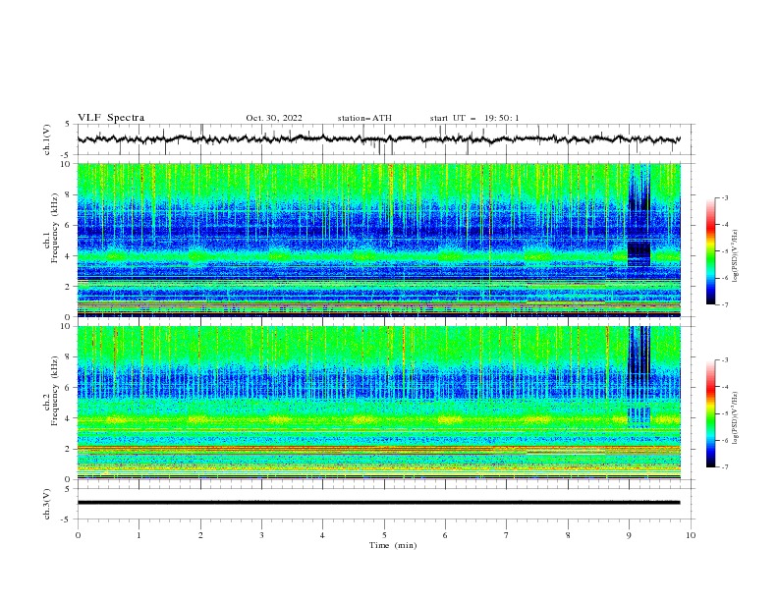Click the "ch.1(V)" waveform axis label
Screen dimensions: 778x601
coord(47,139)
